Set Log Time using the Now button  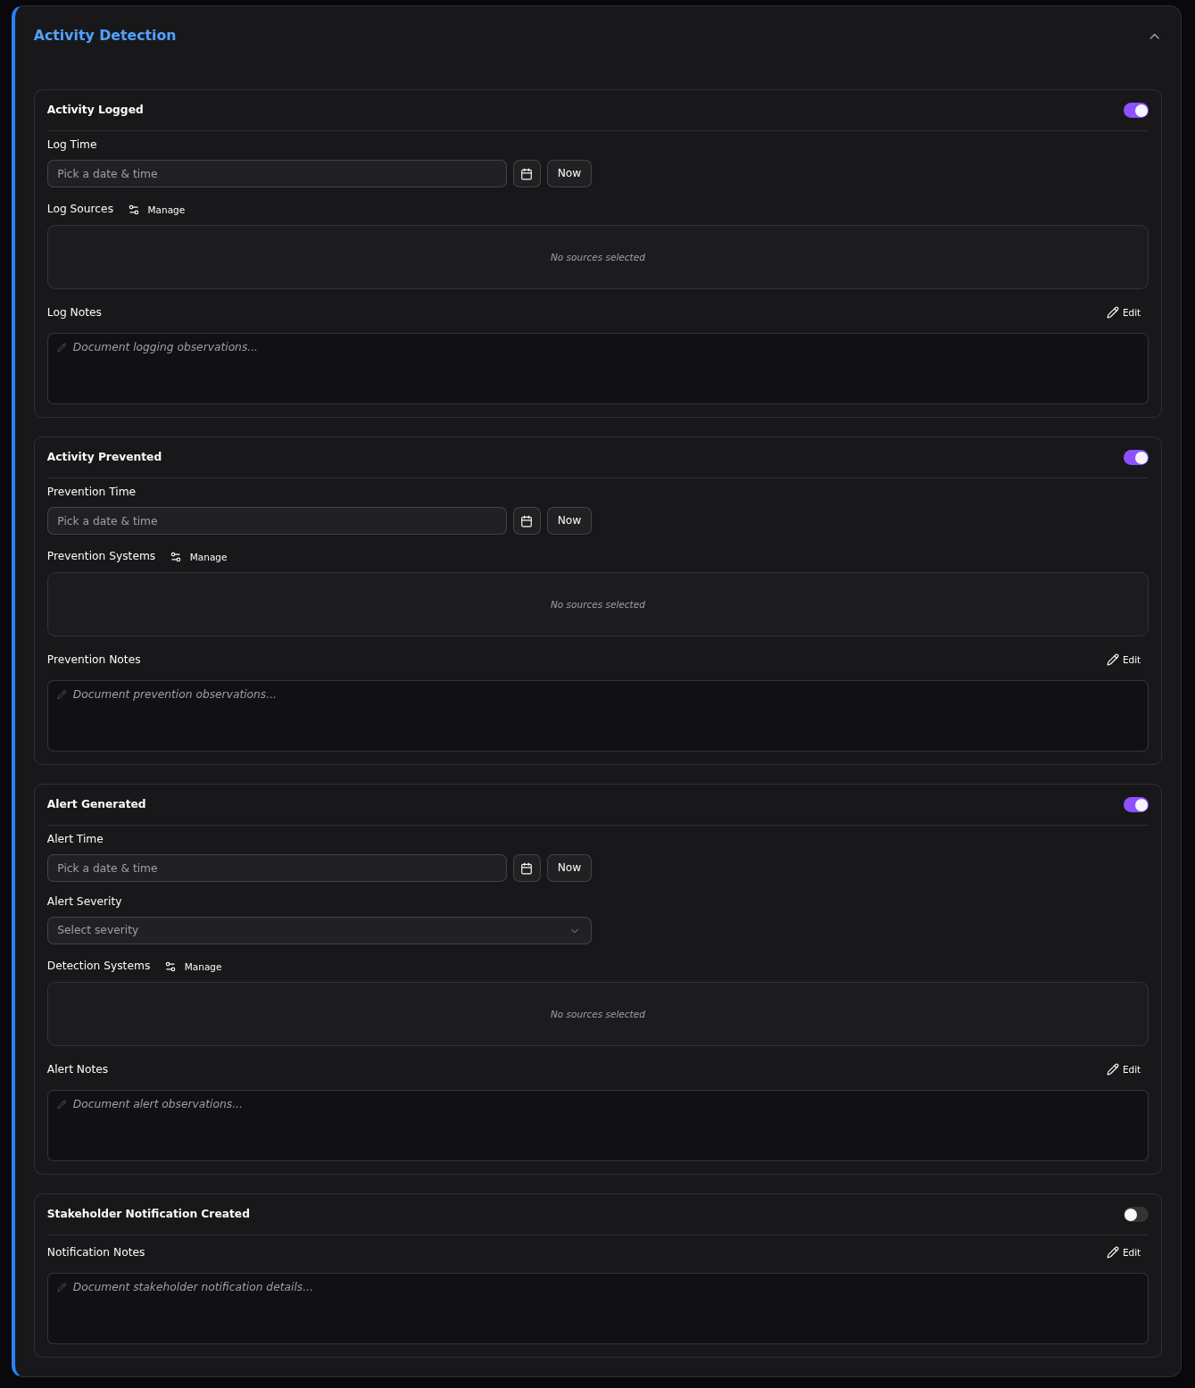tap(568, 173)
